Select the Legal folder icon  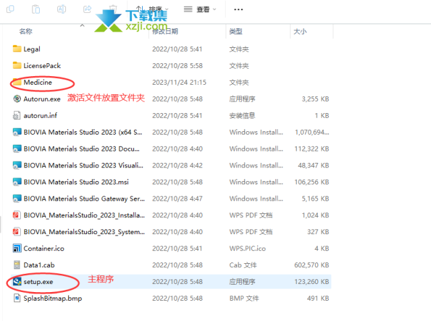pyautogui.click(x=17, y=49)
